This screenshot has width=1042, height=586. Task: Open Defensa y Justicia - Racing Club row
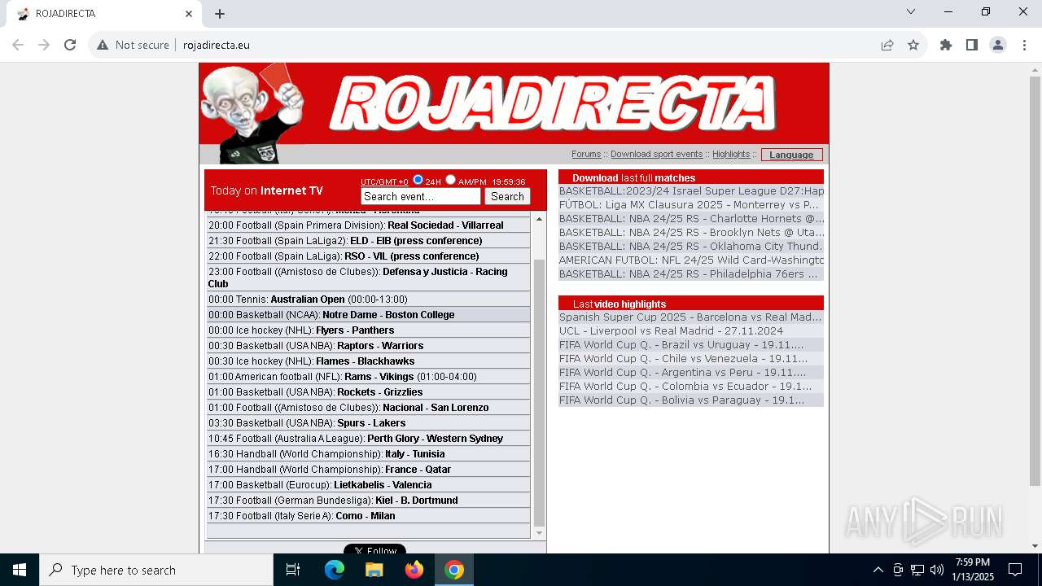368,278
